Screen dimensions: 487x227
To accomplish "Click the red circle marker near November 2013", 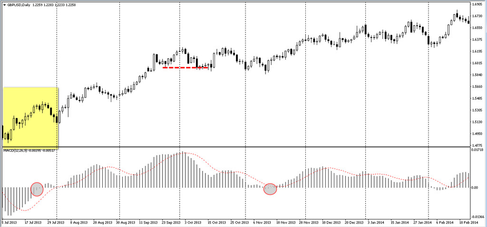I will (x=270, y=189).
